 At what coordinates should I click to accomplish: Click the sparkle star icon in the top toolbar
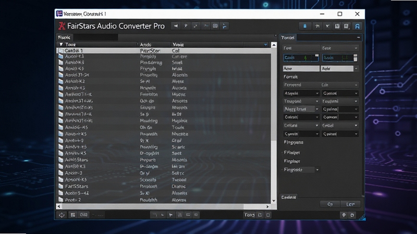tap(186, 26)
